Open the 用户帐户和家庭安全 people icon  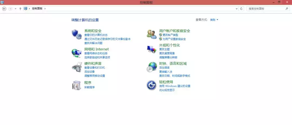pyautogui.click(x=152, y=34)
